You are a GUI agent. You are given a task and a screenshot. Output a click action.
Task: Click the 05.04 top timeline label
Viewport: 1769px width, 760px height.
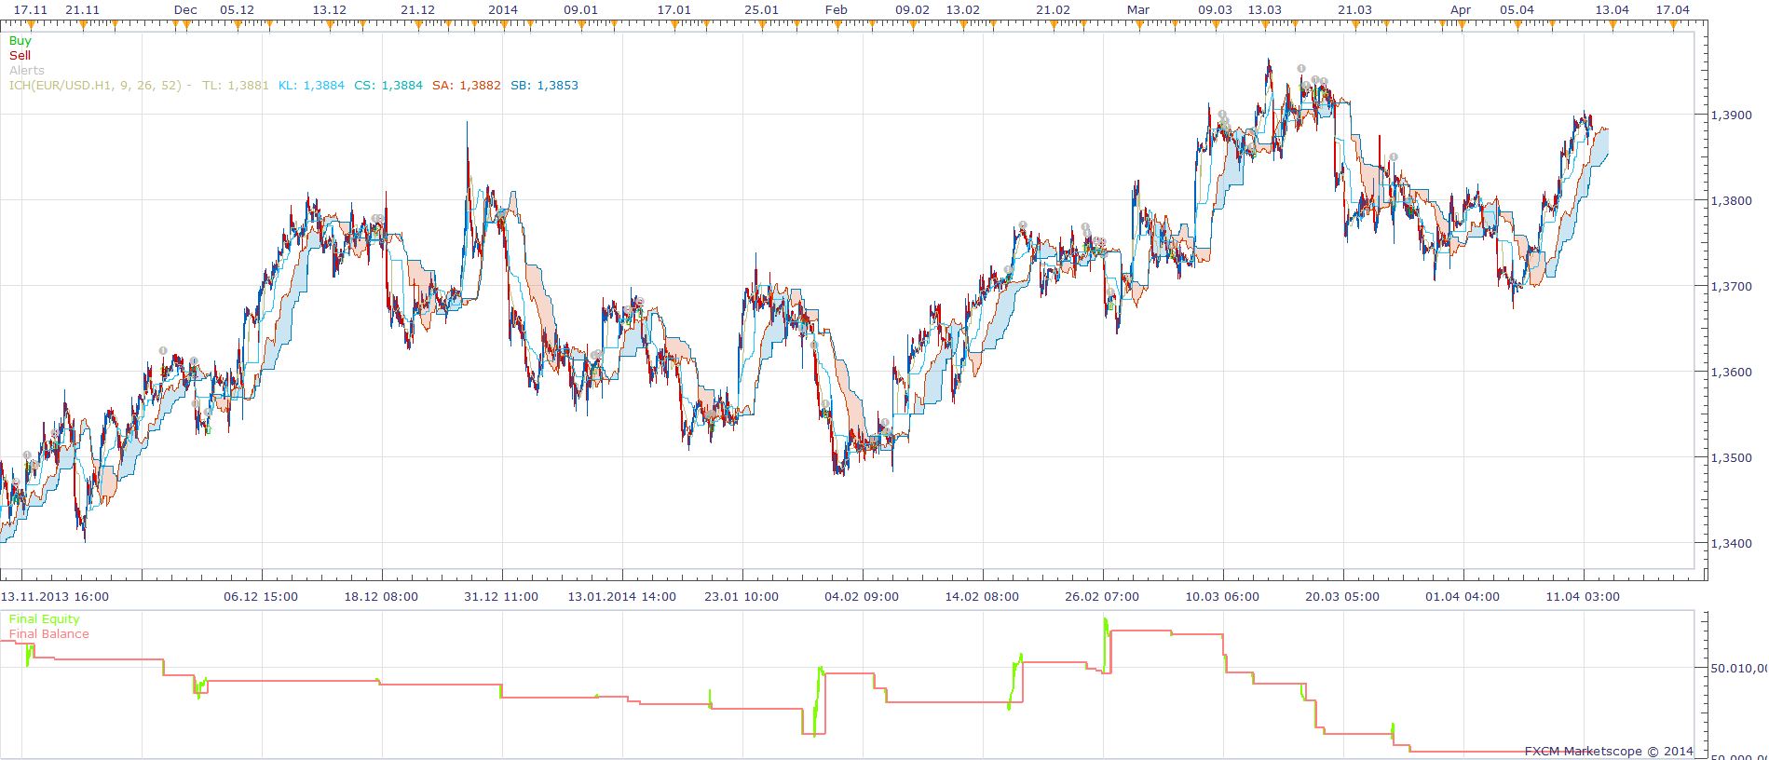(x=1517, y=10)
